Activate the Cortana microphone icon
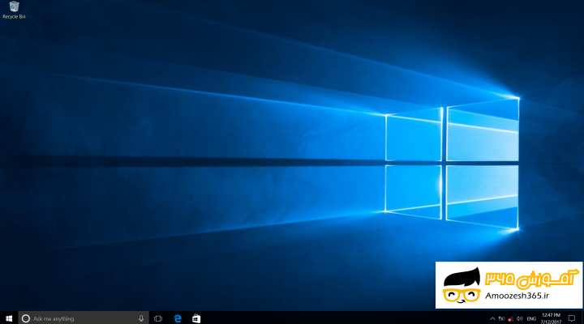The image size is (584, 324). pos(141,318)
